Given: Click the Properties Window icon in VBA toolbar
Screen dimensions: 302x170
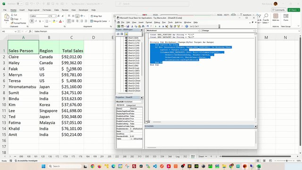Looking at the screenshot, I should 175,26.
